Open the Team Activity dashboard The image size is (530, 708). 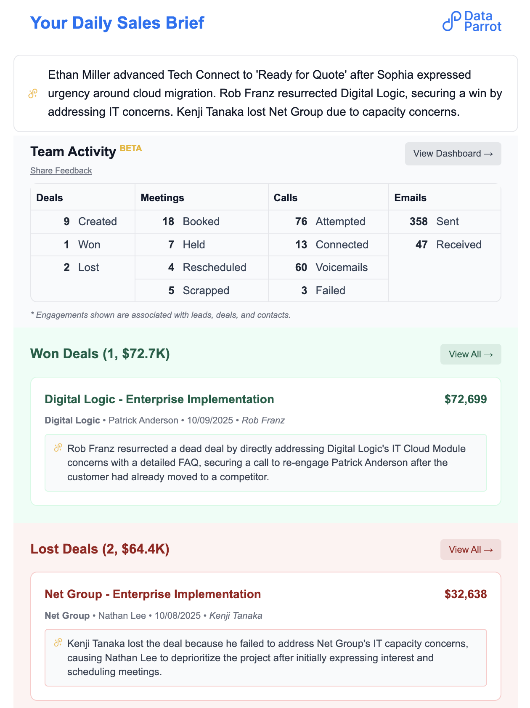click(x=453, y=154)
